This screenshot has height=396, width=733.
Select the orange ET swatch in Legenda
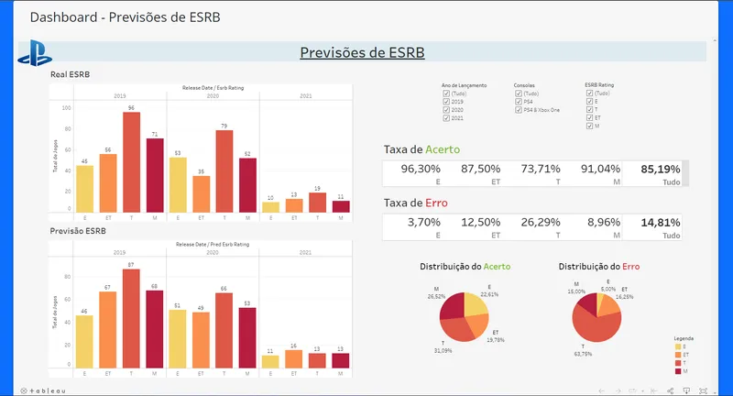678,355
